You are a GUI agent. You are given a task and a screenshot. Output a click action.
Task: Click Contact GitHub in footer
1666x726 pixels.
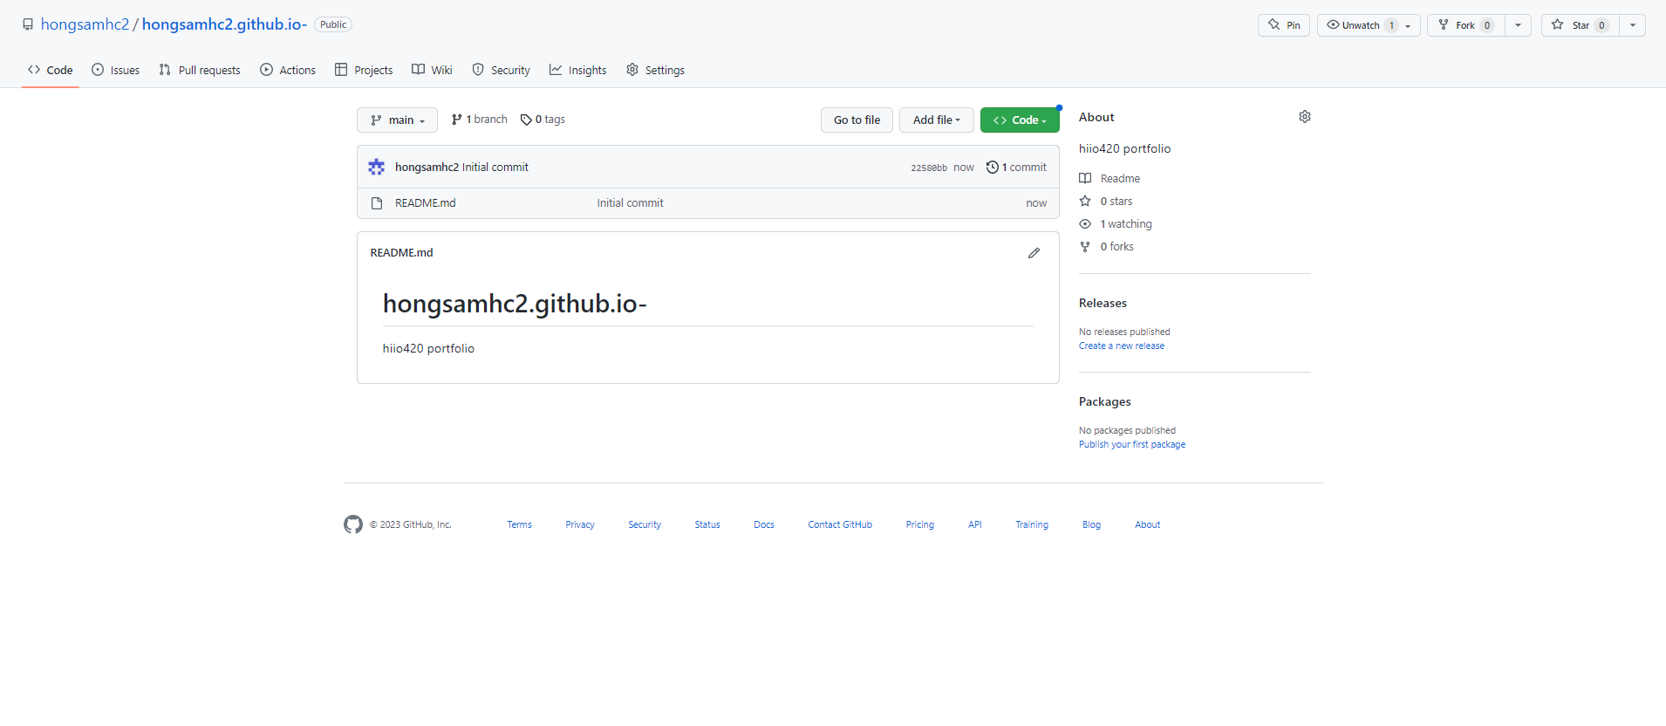point(840,524)
